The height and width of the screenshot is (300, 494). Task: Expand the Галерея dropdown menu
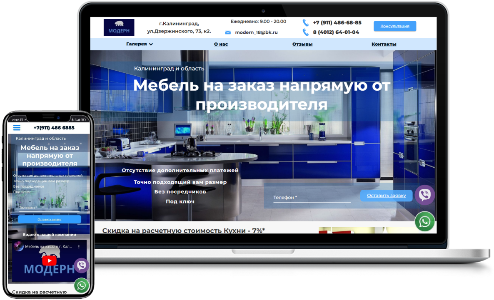click(140, 44)
